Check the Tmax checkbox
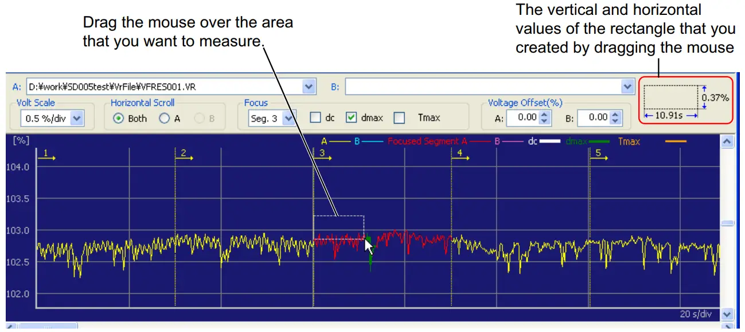The height and width of the screenshot is (332, 745). [398, 117]
